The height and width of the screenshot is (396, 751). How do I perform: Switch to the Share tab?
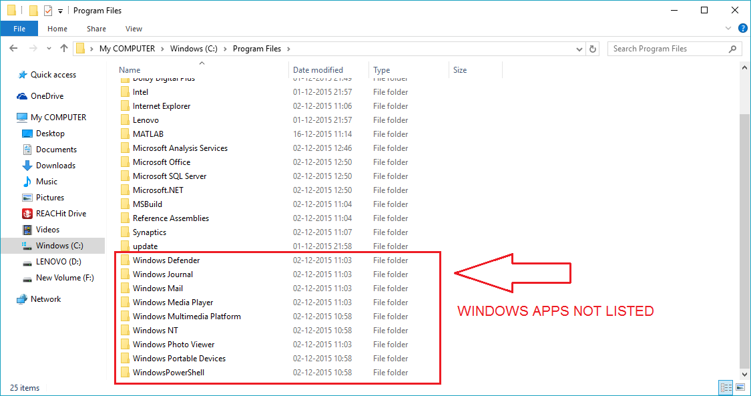point(96,29)
